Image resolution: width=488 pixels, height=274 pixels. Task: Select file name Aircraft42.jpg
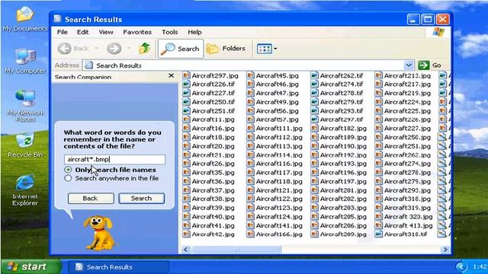[213, 234]
